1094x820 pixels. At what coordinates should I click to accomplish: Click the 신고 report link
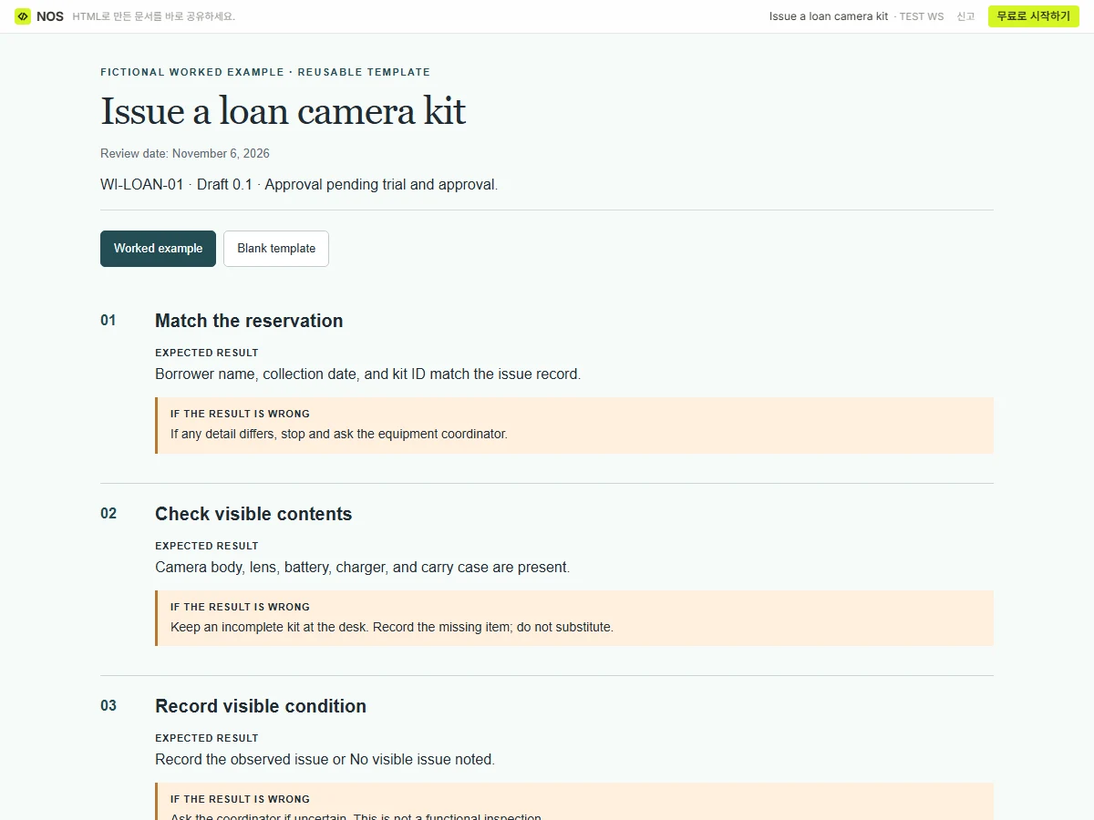965,16
